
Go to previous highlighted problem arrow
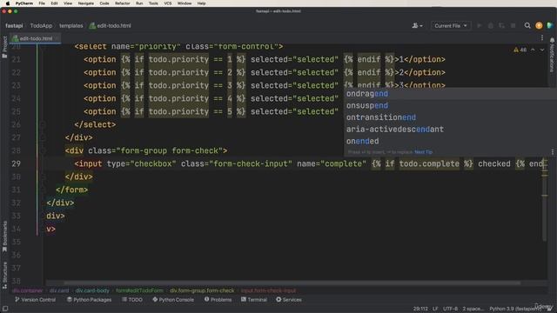[533, 50]
